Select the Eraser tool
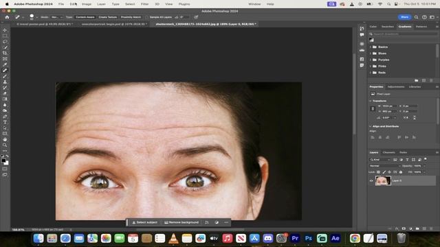 tap(5, 93)
